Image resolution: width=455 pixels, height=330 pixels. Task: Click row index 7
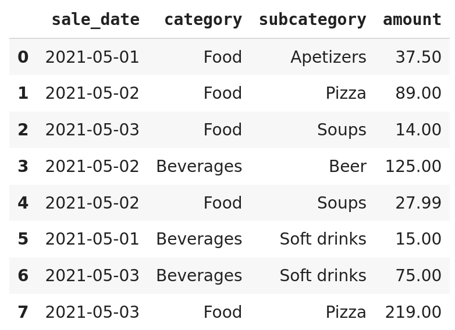23,313
